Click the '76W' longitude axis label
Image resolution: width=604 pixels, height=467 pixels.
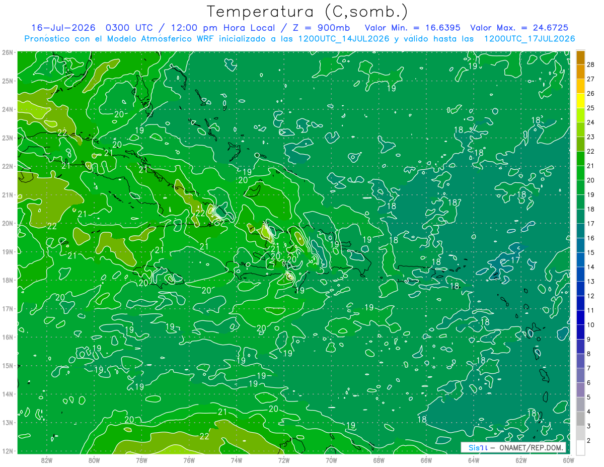(189, 459)
